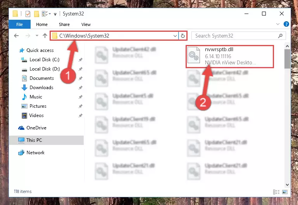Open Local Disk (C:) in the sidebar
Image resolution: width=298 pixels, height=205 pixels.
pyautogui.click(x=45, y=60)
